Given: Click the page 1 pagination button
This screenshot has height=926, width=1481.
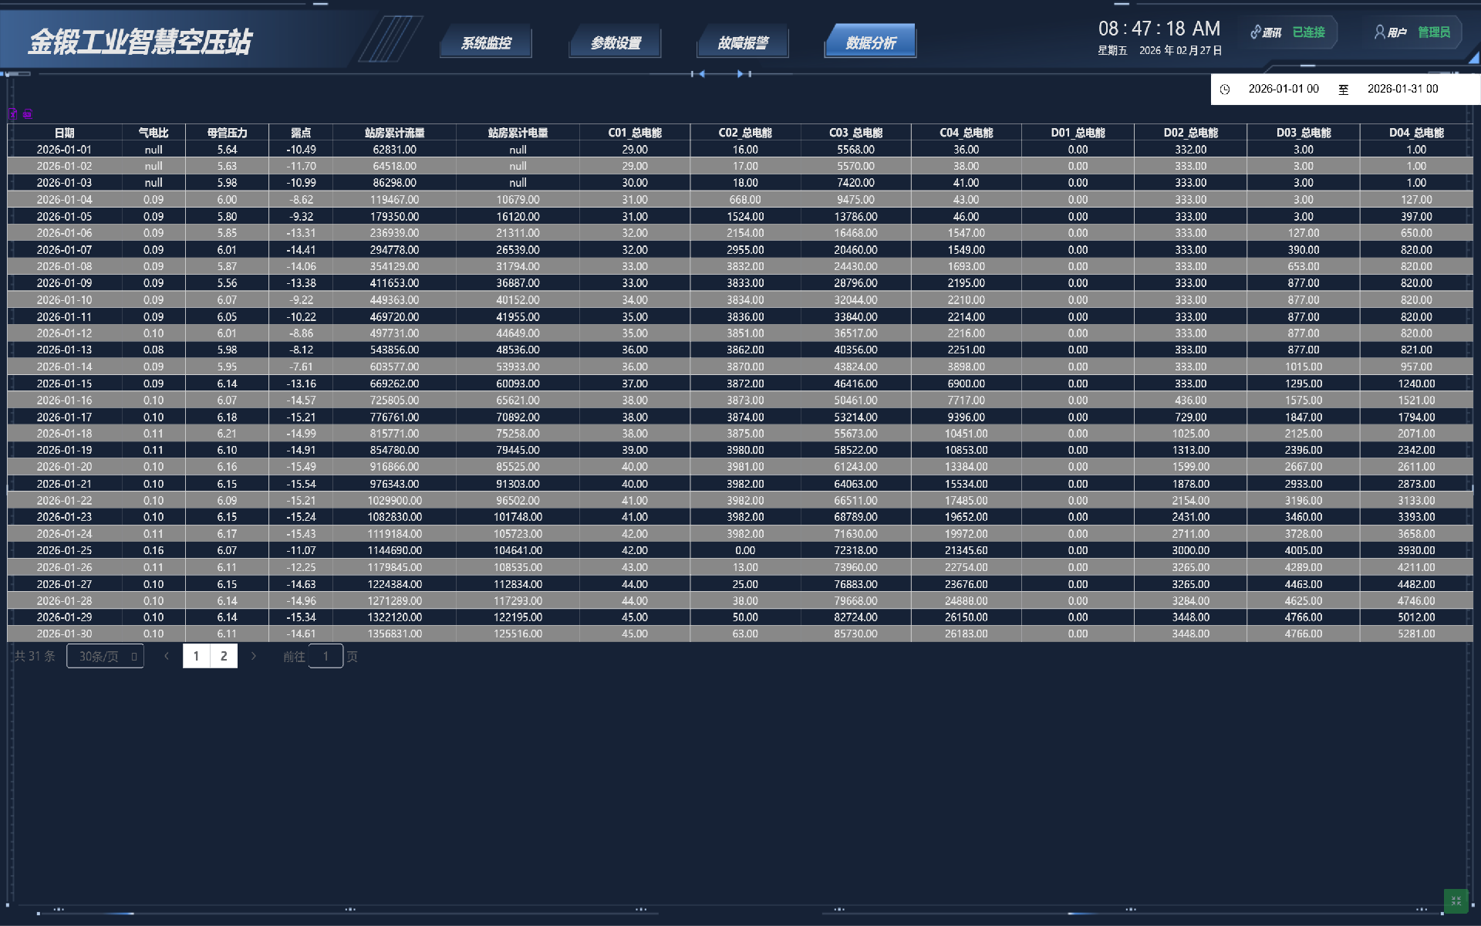Looking at the screenshot, I should (196, 656).
